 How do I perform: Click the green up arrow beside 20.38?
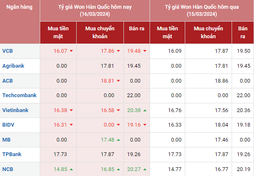(145, 110)
